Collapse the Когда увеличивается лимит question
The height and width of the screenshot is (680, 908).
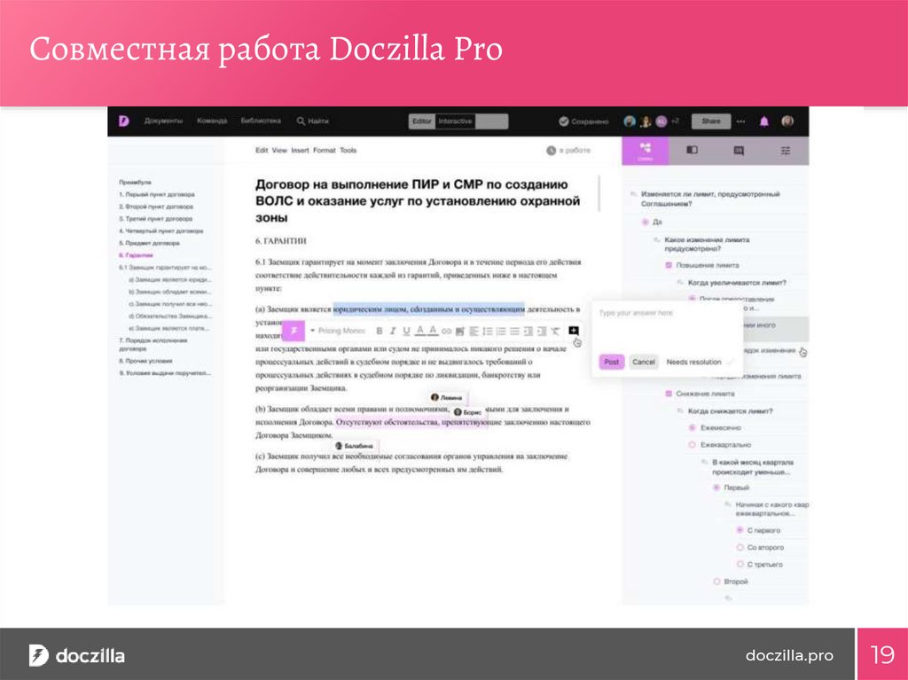[x=680, y=283]
